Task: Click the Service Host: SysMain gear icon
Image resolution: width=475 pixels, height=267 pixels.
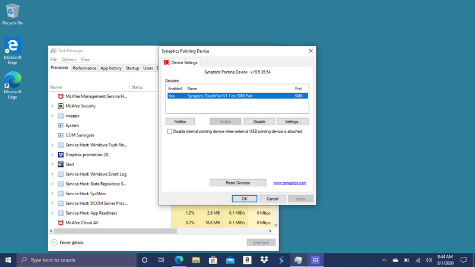Action: click(61, 193)
